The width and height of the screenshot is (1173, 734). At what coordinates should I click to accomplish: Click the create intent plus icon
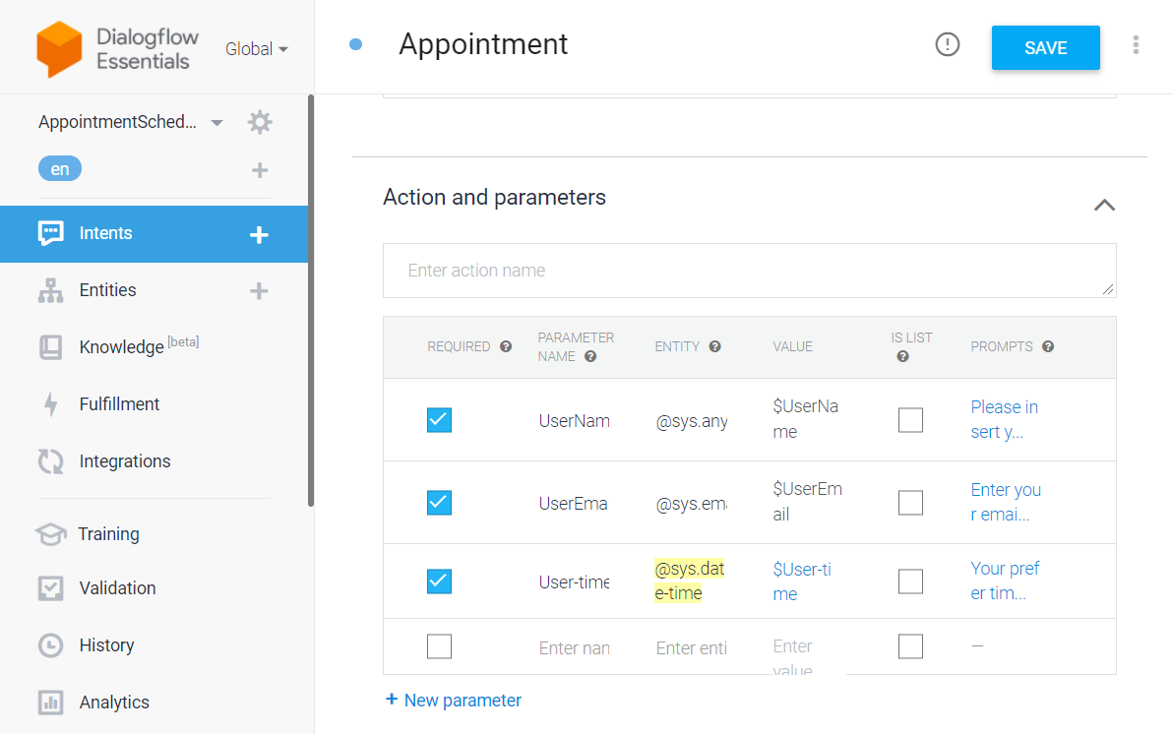259,234
